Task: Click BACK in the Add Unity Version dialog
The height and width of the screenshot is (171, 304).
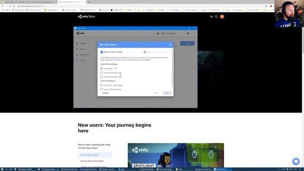Action: [156, 93]
